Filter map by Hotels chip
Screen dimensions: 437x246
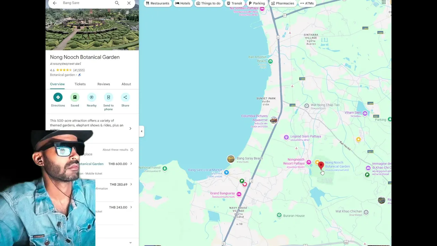pos(183,3)
